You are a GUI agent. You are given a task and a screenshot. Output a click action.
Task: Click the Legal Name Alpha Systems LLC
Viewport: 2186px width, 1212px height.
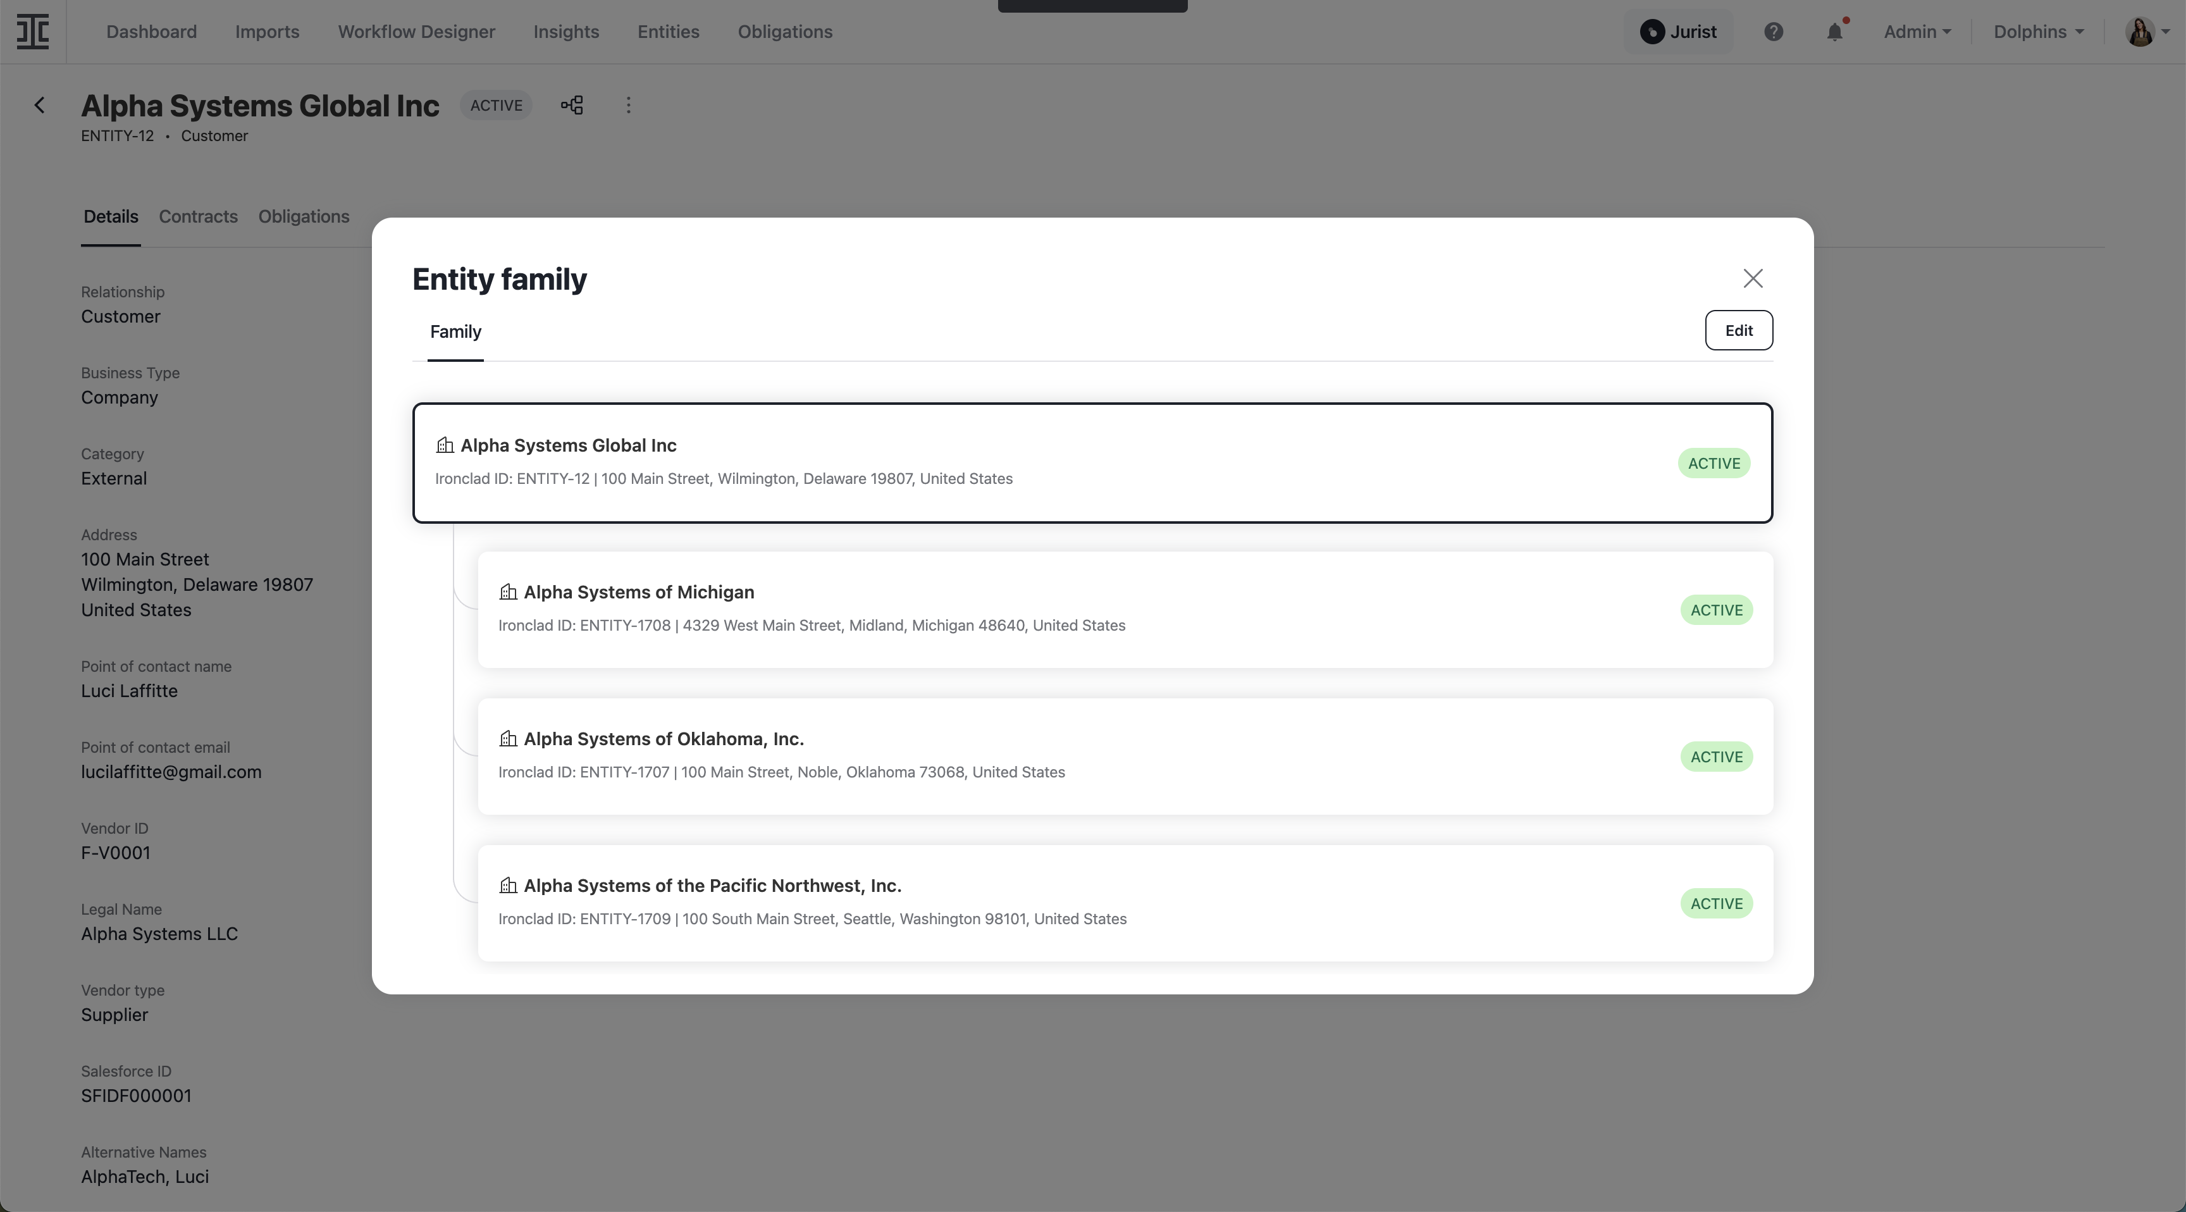click(x=159, y=934)
